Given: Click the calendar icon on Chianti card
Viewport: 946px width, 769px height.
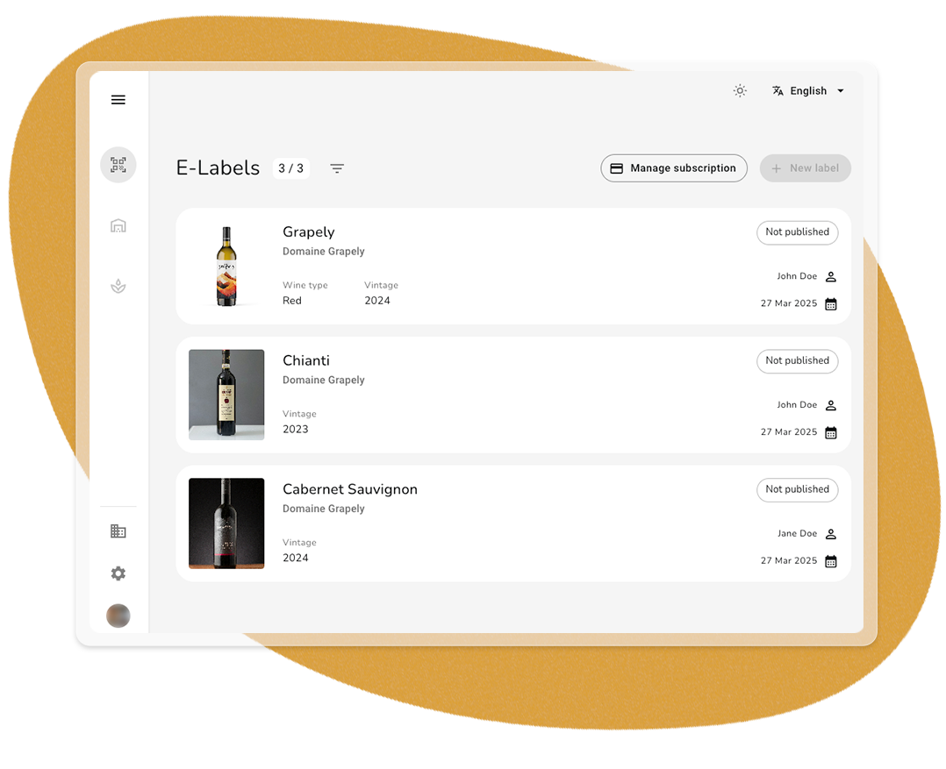Looking at the screenshot, I should point(831,432).
